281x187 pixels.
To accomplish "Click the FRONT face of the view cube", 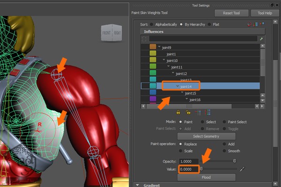I will 106,33.
